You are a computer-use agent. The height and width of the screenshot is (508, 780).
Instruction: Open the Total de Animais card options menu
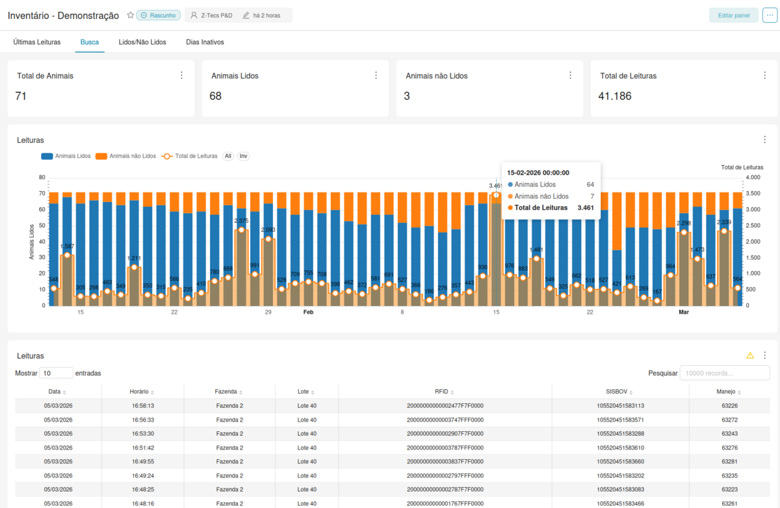[x=181, y=75]
